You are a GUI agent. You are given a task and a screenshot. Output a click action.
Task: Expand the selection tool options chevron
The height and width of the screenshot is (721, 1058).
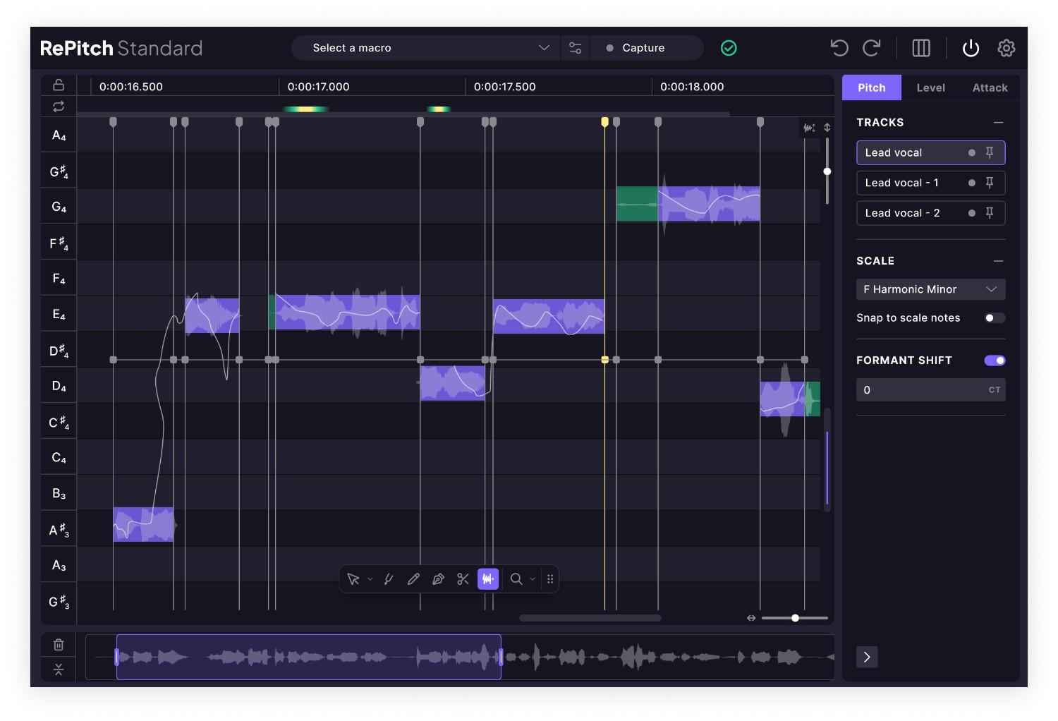(370, 579)
